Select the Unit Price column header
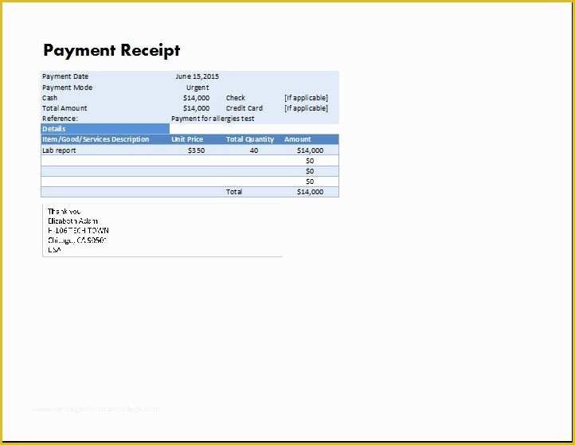The width and height of the screenshot is (575, 445). coord(187,139)
